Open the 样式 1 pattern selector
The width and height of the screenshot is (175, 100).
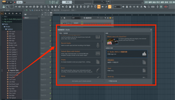click(67, 2)
